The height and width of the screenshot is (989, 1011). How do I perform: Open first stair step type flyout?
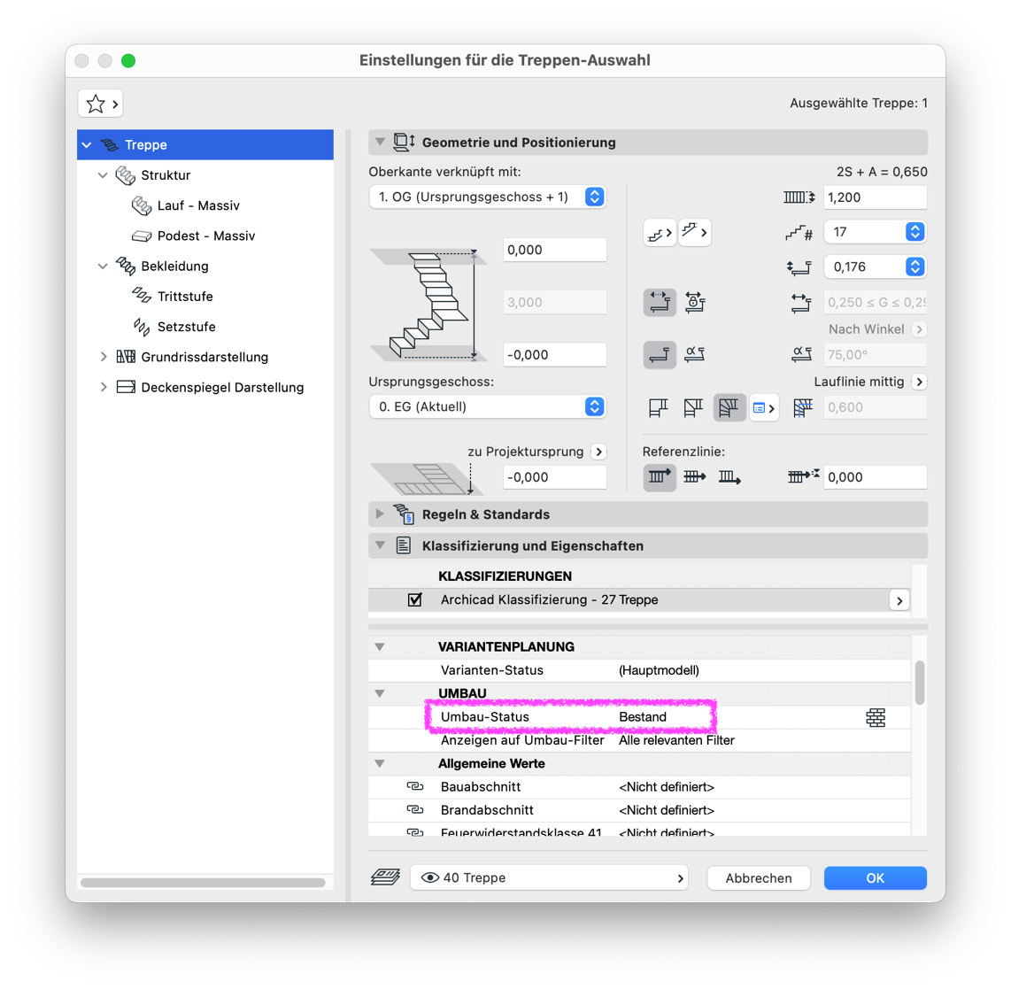coord(660,233)
